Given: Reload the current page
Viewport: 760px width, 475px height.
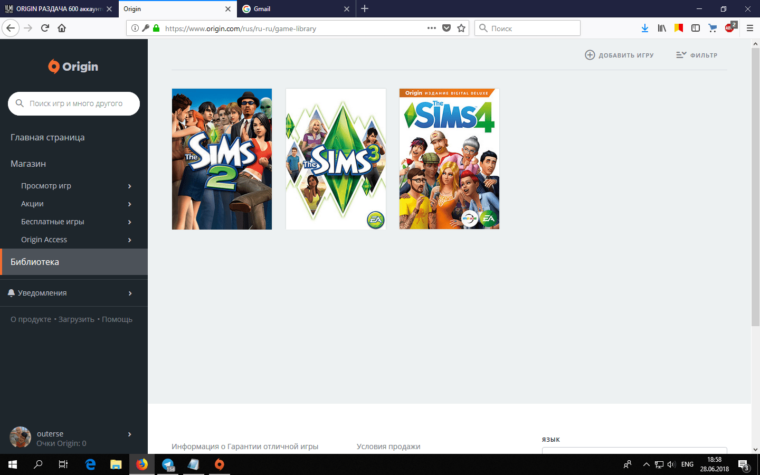Looking at the screenshot, I should click(x=45, y=28).
